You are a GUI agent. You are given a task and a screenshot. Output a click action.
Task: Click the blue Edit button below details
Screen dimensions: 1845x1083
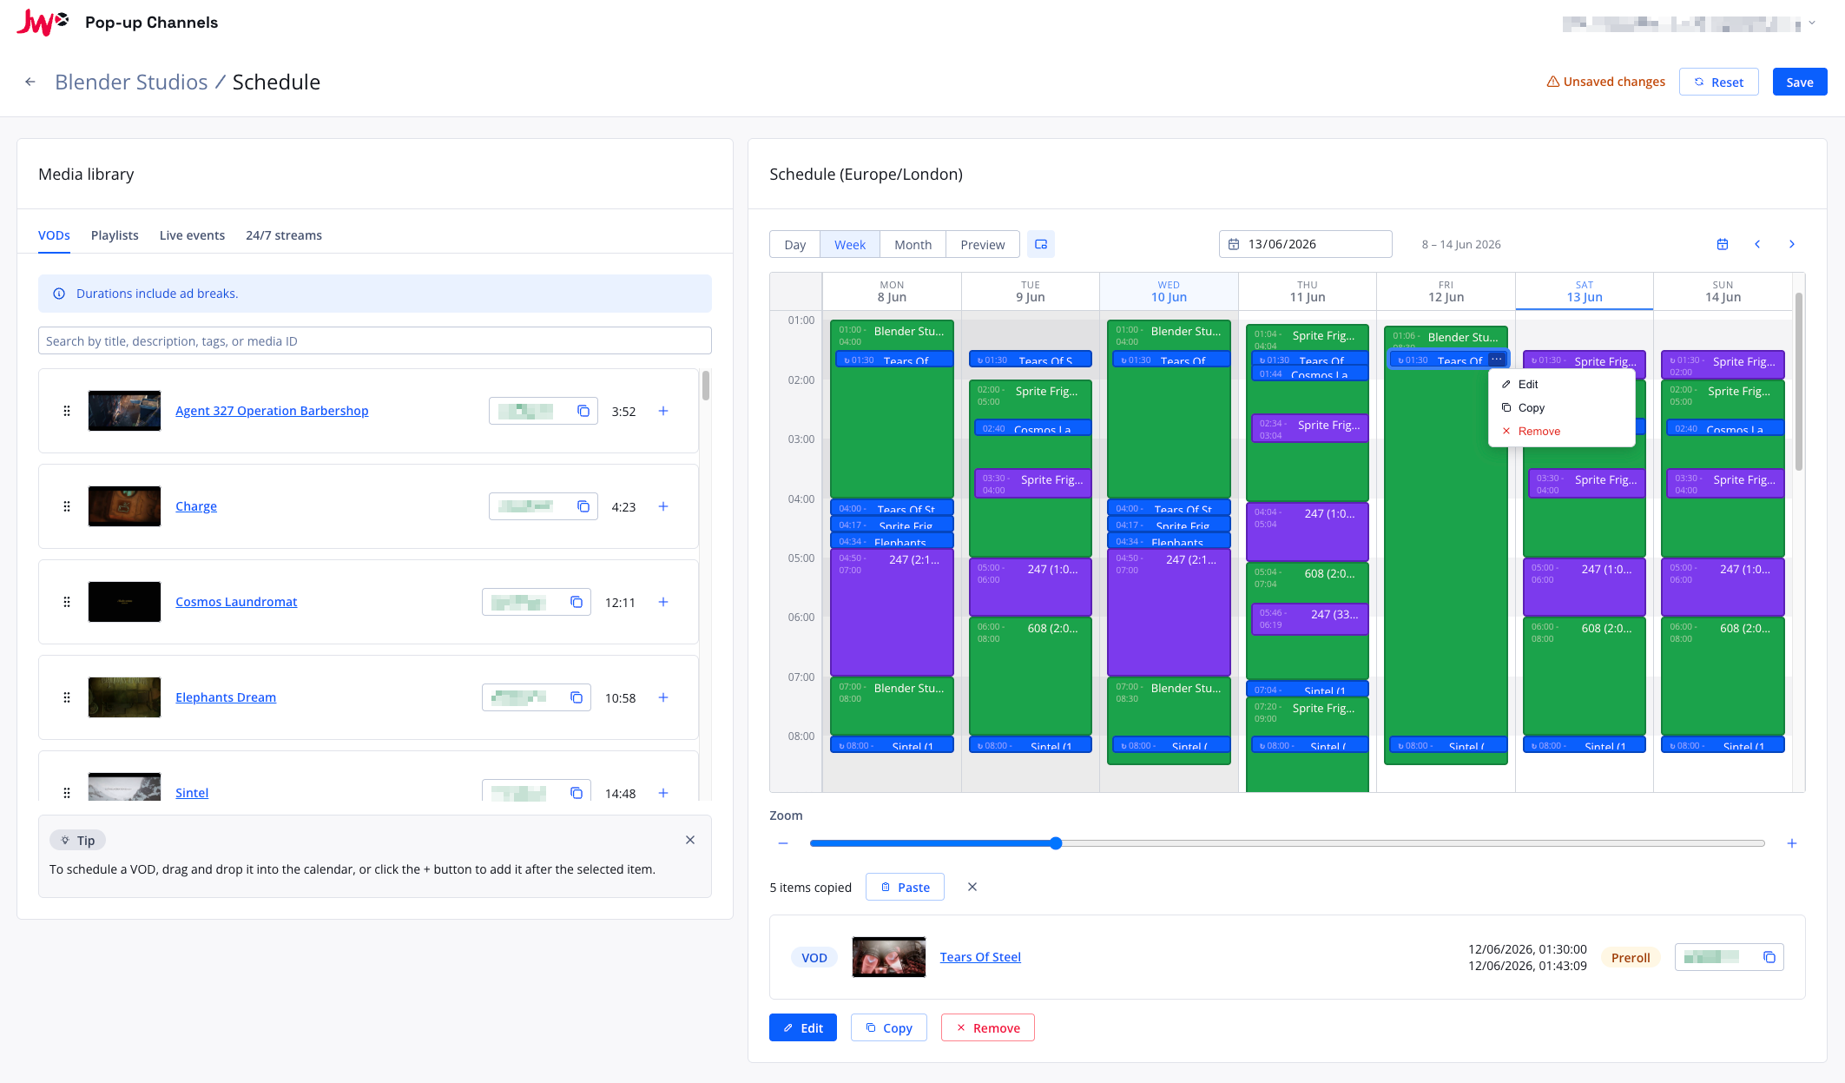(803, 1027)
